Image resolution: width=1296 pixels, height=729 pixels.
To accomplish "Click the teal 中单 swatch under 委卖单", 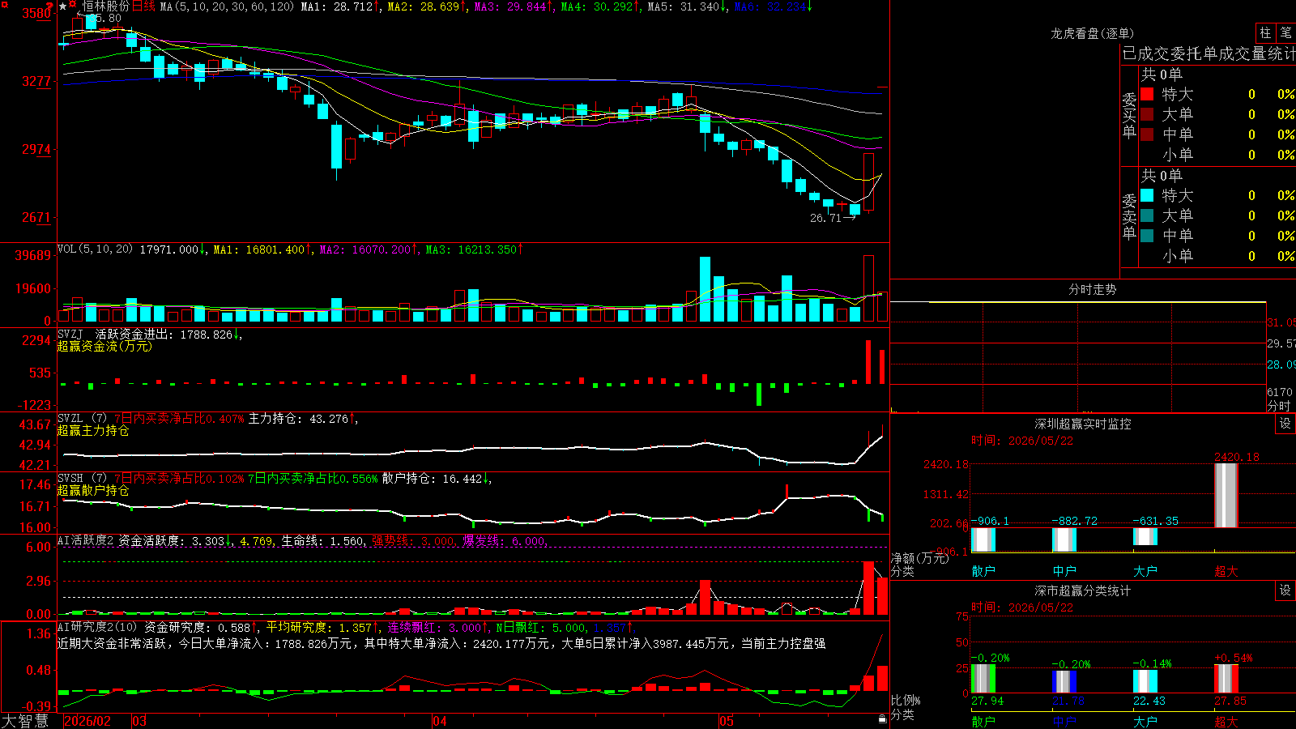I will point(1147,235).
